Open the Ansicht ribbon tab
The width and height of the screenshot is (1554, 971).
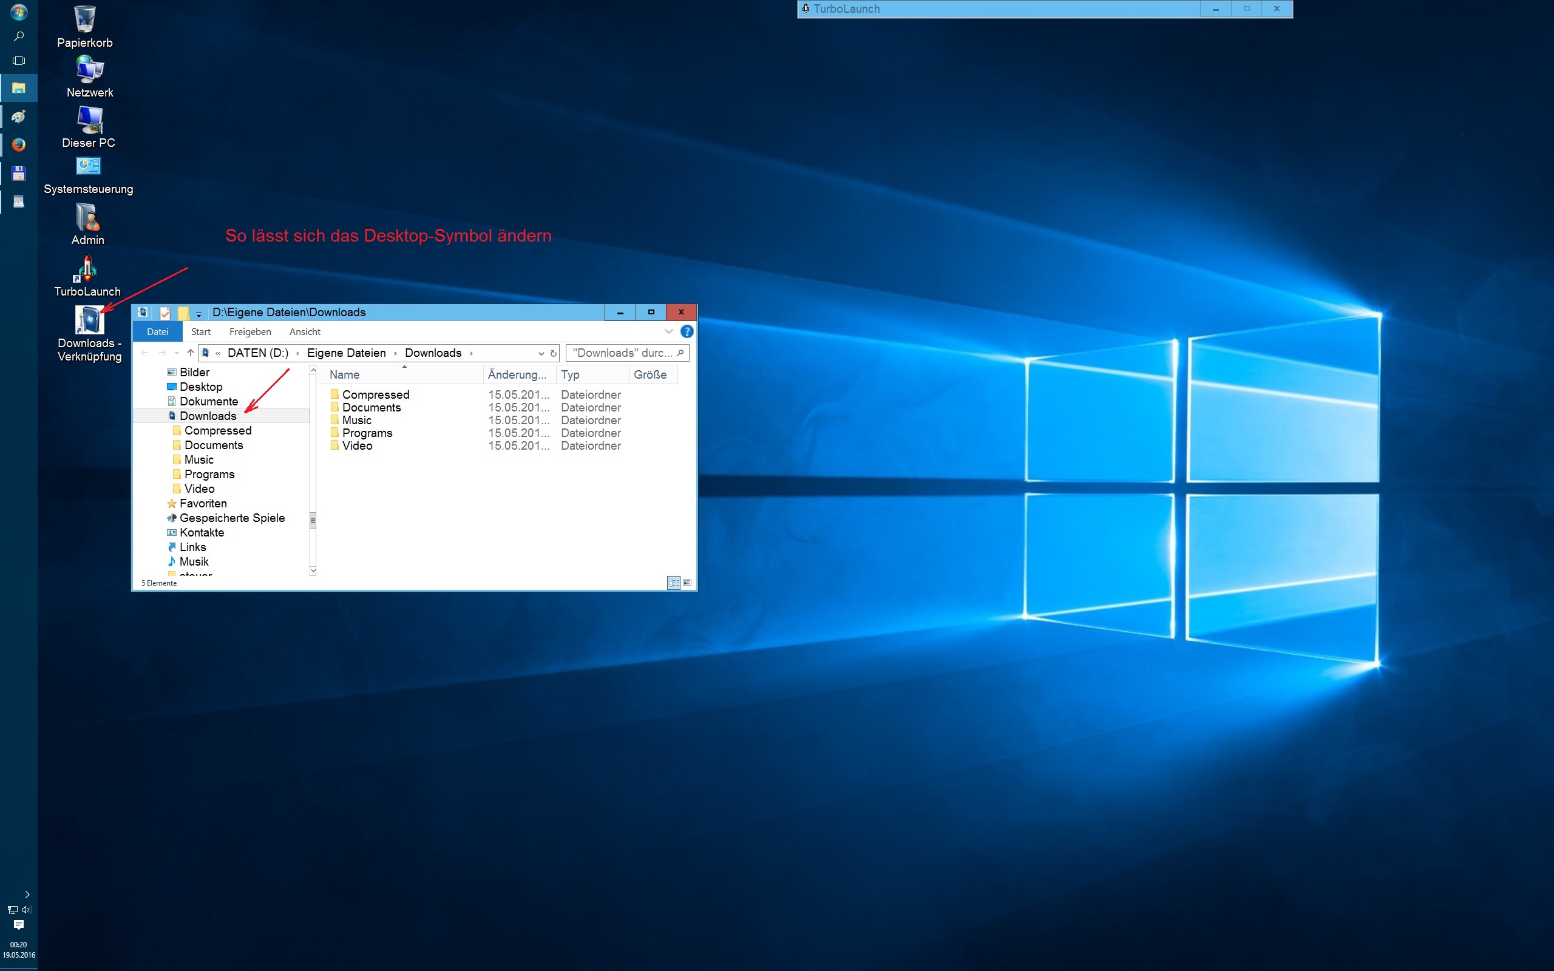304,332
